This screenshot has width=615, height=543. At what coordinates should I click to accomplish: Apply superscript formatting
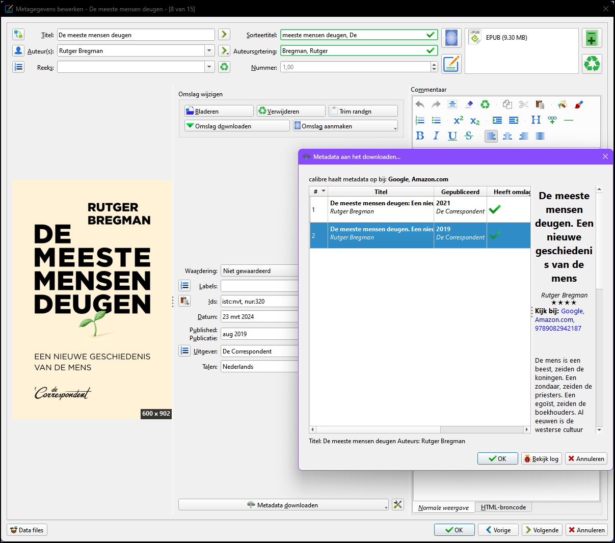tap(459, 120)
